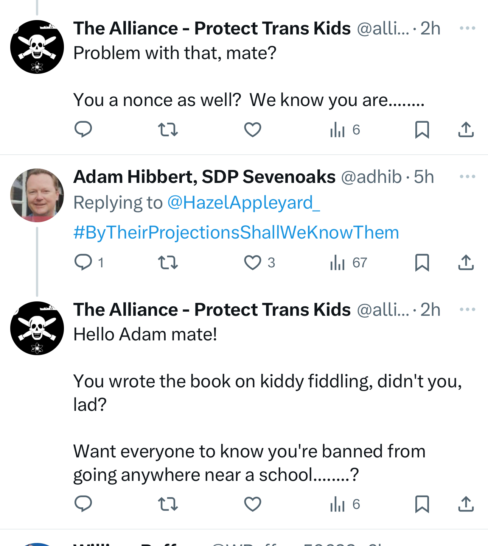This screenshot has height=546, width=488.
Task: Reply to the "Problem with that, mate?" tweet
Action: [83, 129]
